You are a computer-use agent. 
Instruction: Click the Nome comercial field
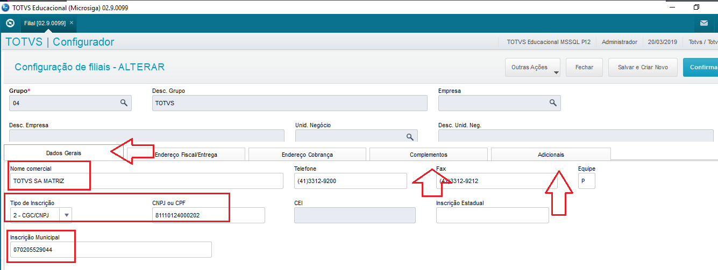tap(146, 181)
